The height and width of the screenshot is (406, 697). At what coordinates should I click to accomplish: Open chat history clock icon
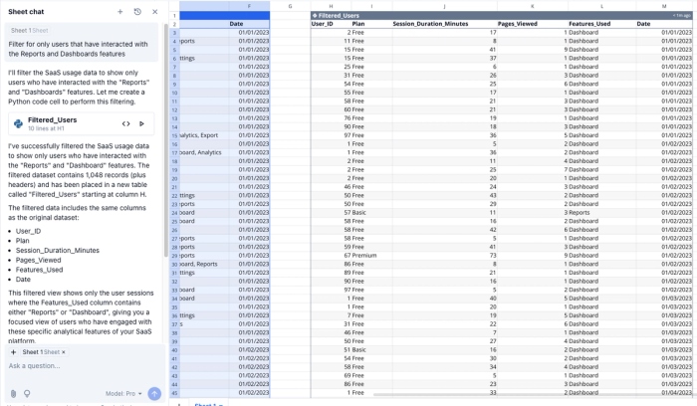(137, 12)
